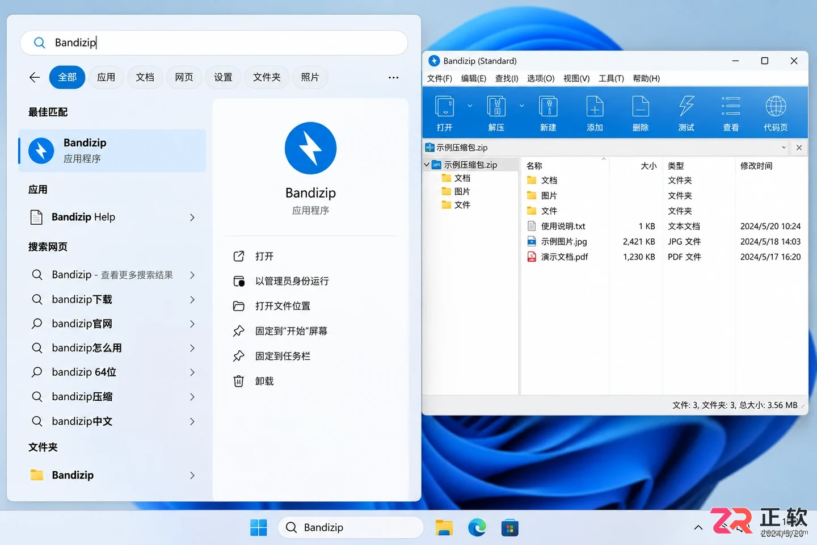
Task: Open the 编辑(E) menu
Action: [474, 78]
